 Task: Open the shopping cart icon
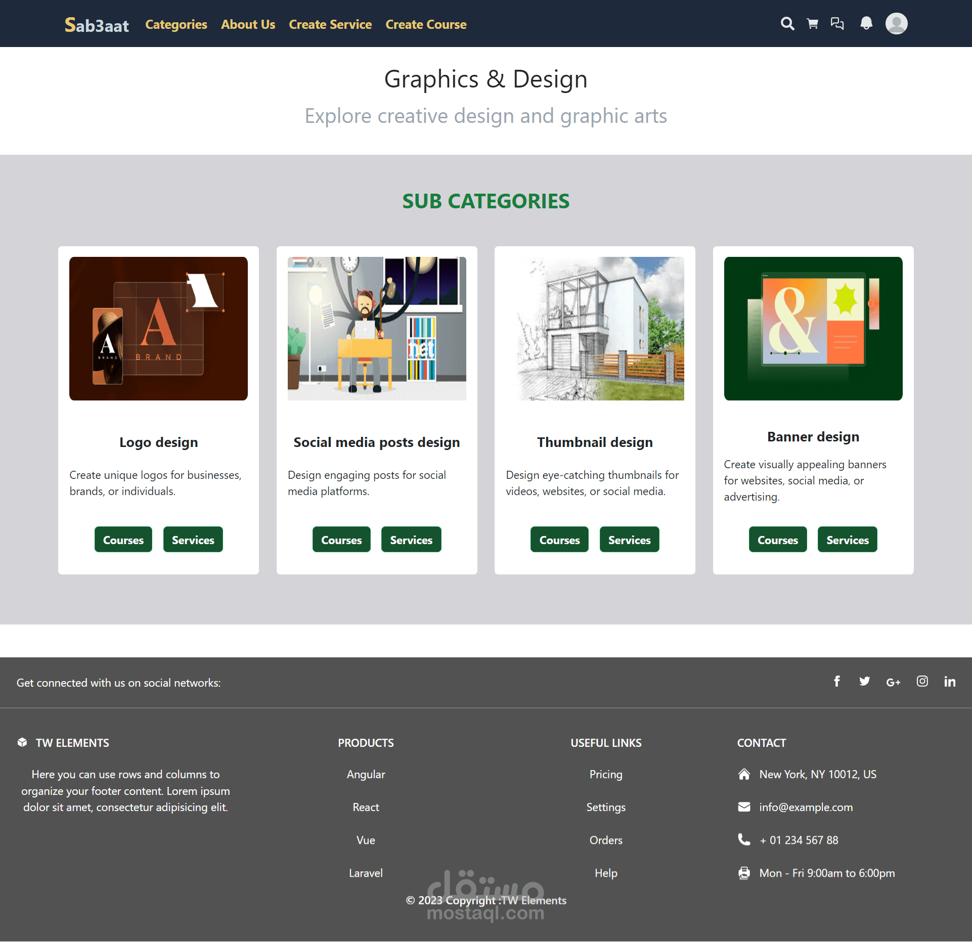point(812,24)
